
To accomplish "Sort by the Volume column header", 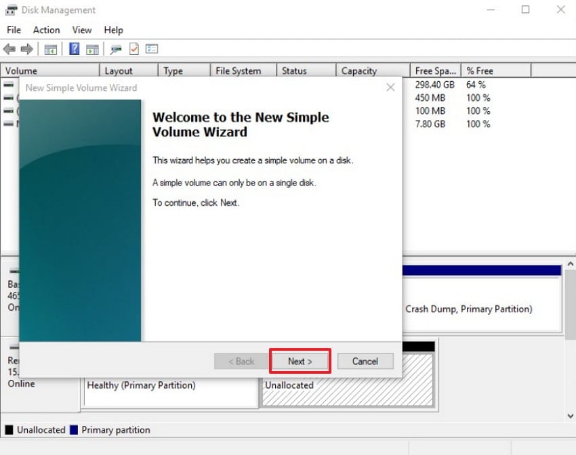I will pos(50,70).
